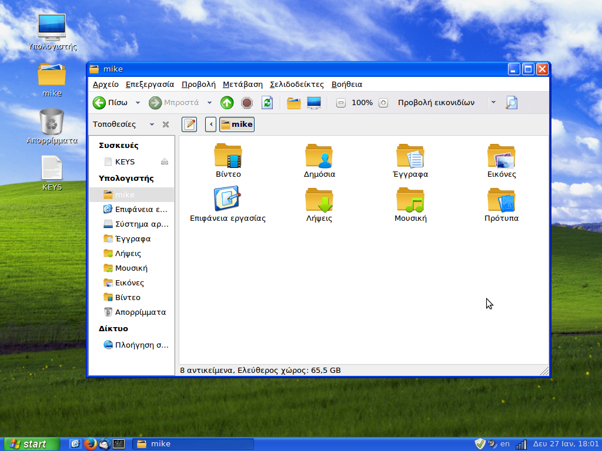Close the side pane with X

tap(166, 124)
